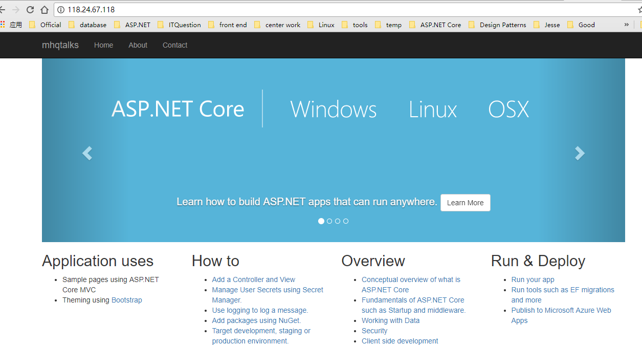Open Conceptual overview of ASP.NET Core link
Screen dimensions: 642x345
[x=411, y=285]
